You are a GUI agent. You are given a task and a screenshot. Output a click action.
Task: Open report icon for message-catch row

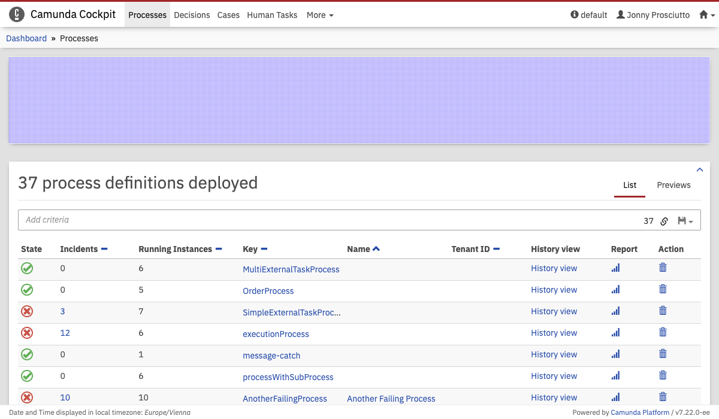pos(615,354)
